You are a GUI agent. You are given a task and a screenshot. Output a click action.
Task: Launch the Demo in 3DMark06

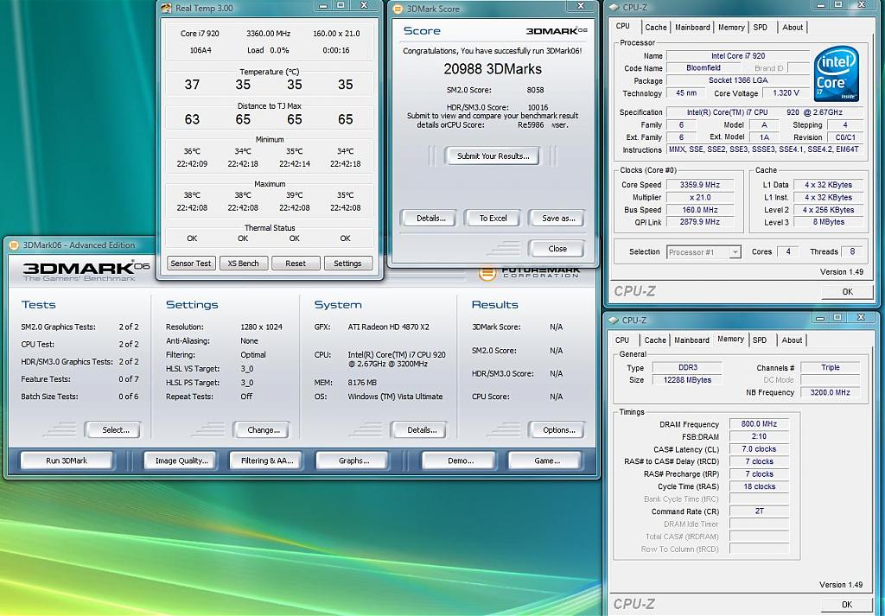(x=461, y=460)
